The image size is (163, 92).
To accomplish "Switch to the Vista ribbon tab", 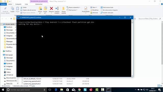I will pyautogui.click(x=26, y=4).
